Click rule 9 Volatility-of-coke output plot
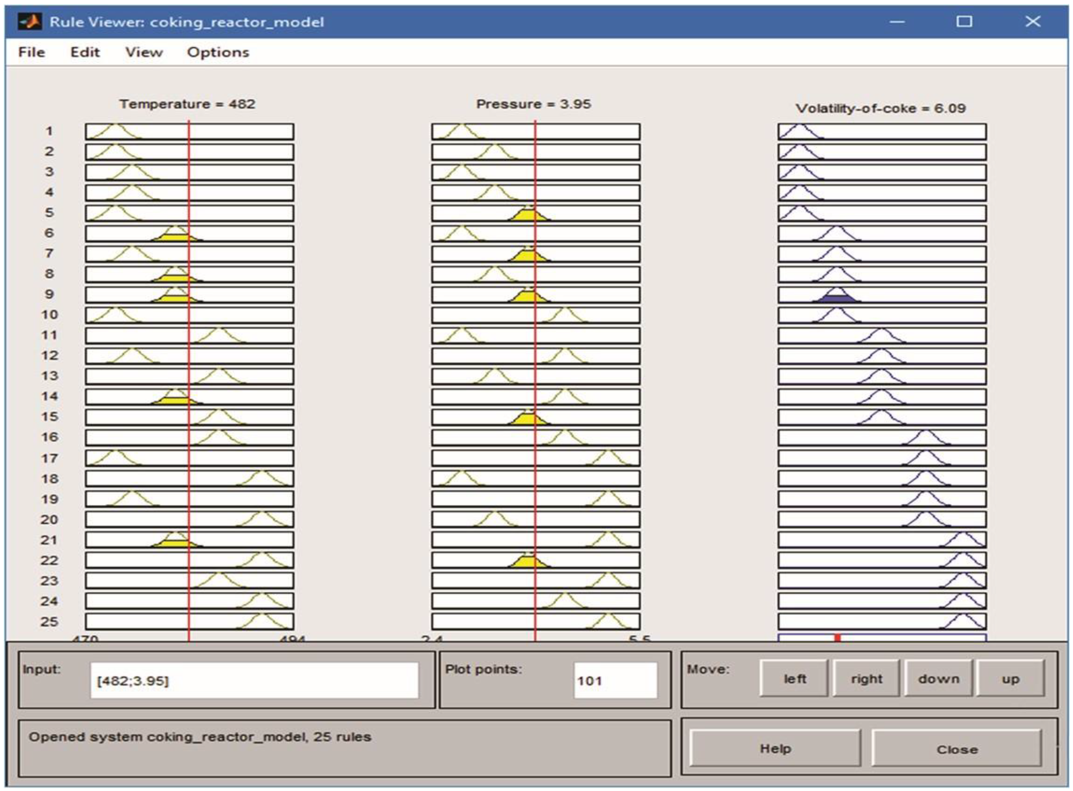This screenshot has height=791, width=1073. click(x=882, y=295)
